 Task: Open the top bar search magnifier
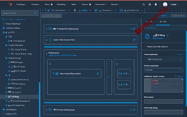[143, 5]
